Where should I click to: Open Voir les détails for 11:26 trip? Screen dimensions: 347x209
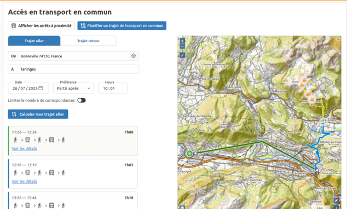[x=24, y=148]
